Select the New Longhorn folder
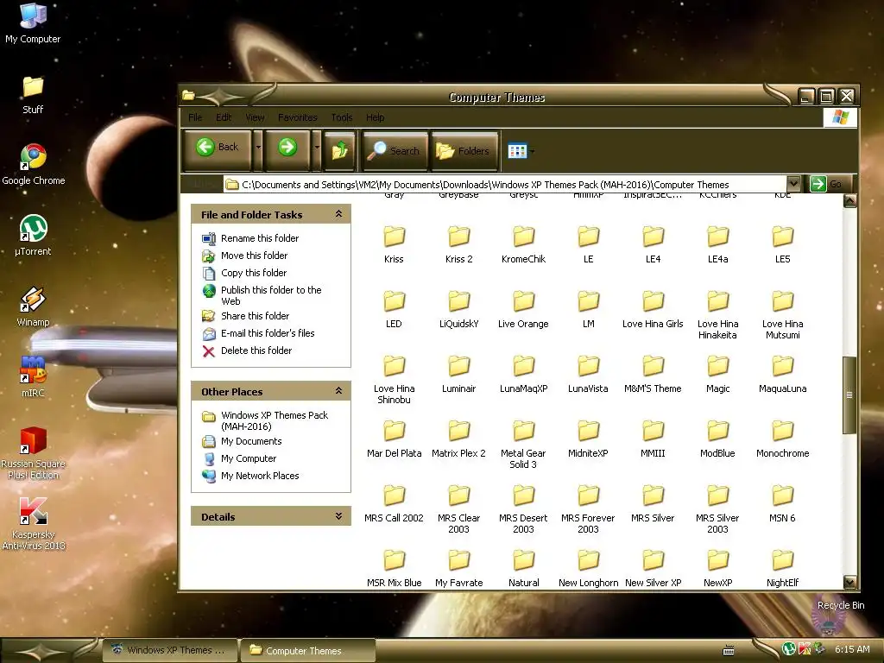The height and width of the screenshot is (663, 884). point(588,569)
